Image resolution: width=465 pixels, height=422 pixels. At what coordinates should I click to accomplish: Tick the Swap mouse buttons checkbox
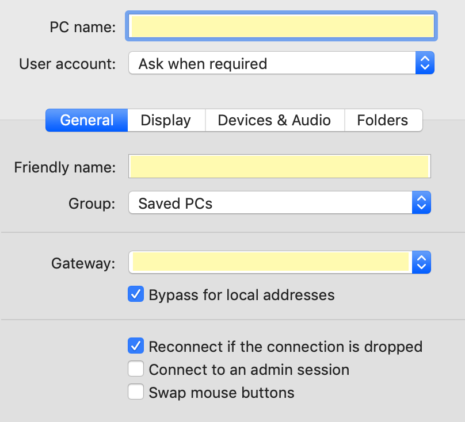[x=136, y=392]
